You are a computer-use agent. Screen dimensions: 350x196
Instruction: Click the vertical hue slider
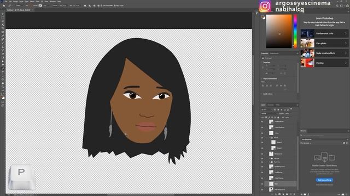295,32
